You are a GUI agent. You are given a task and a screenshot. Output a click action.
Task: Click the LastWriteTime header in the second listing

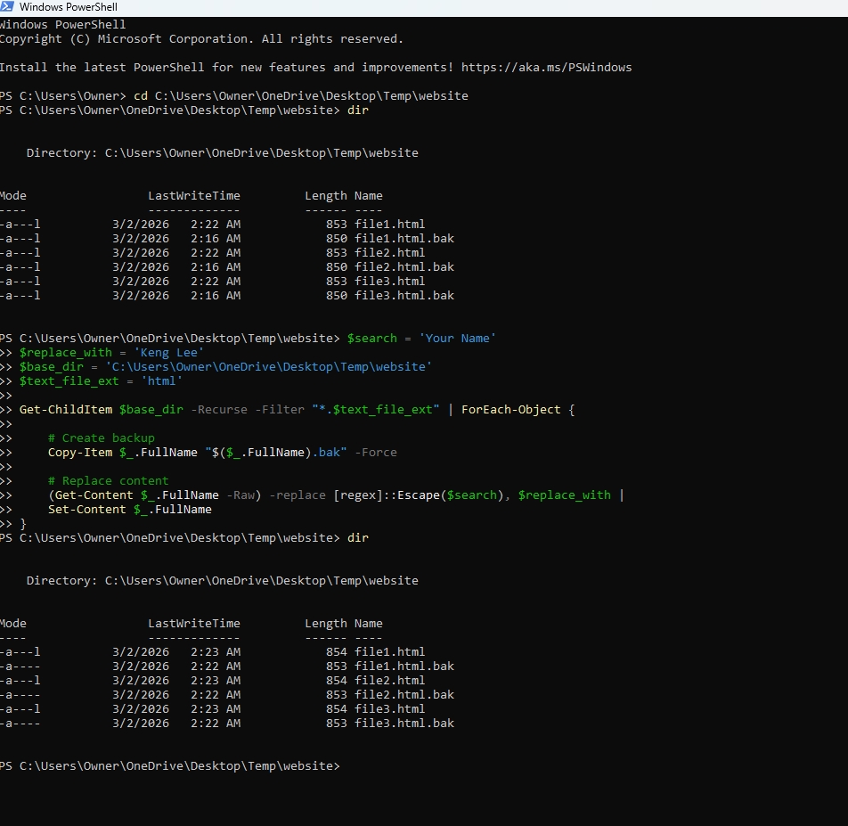click(193, 624)
